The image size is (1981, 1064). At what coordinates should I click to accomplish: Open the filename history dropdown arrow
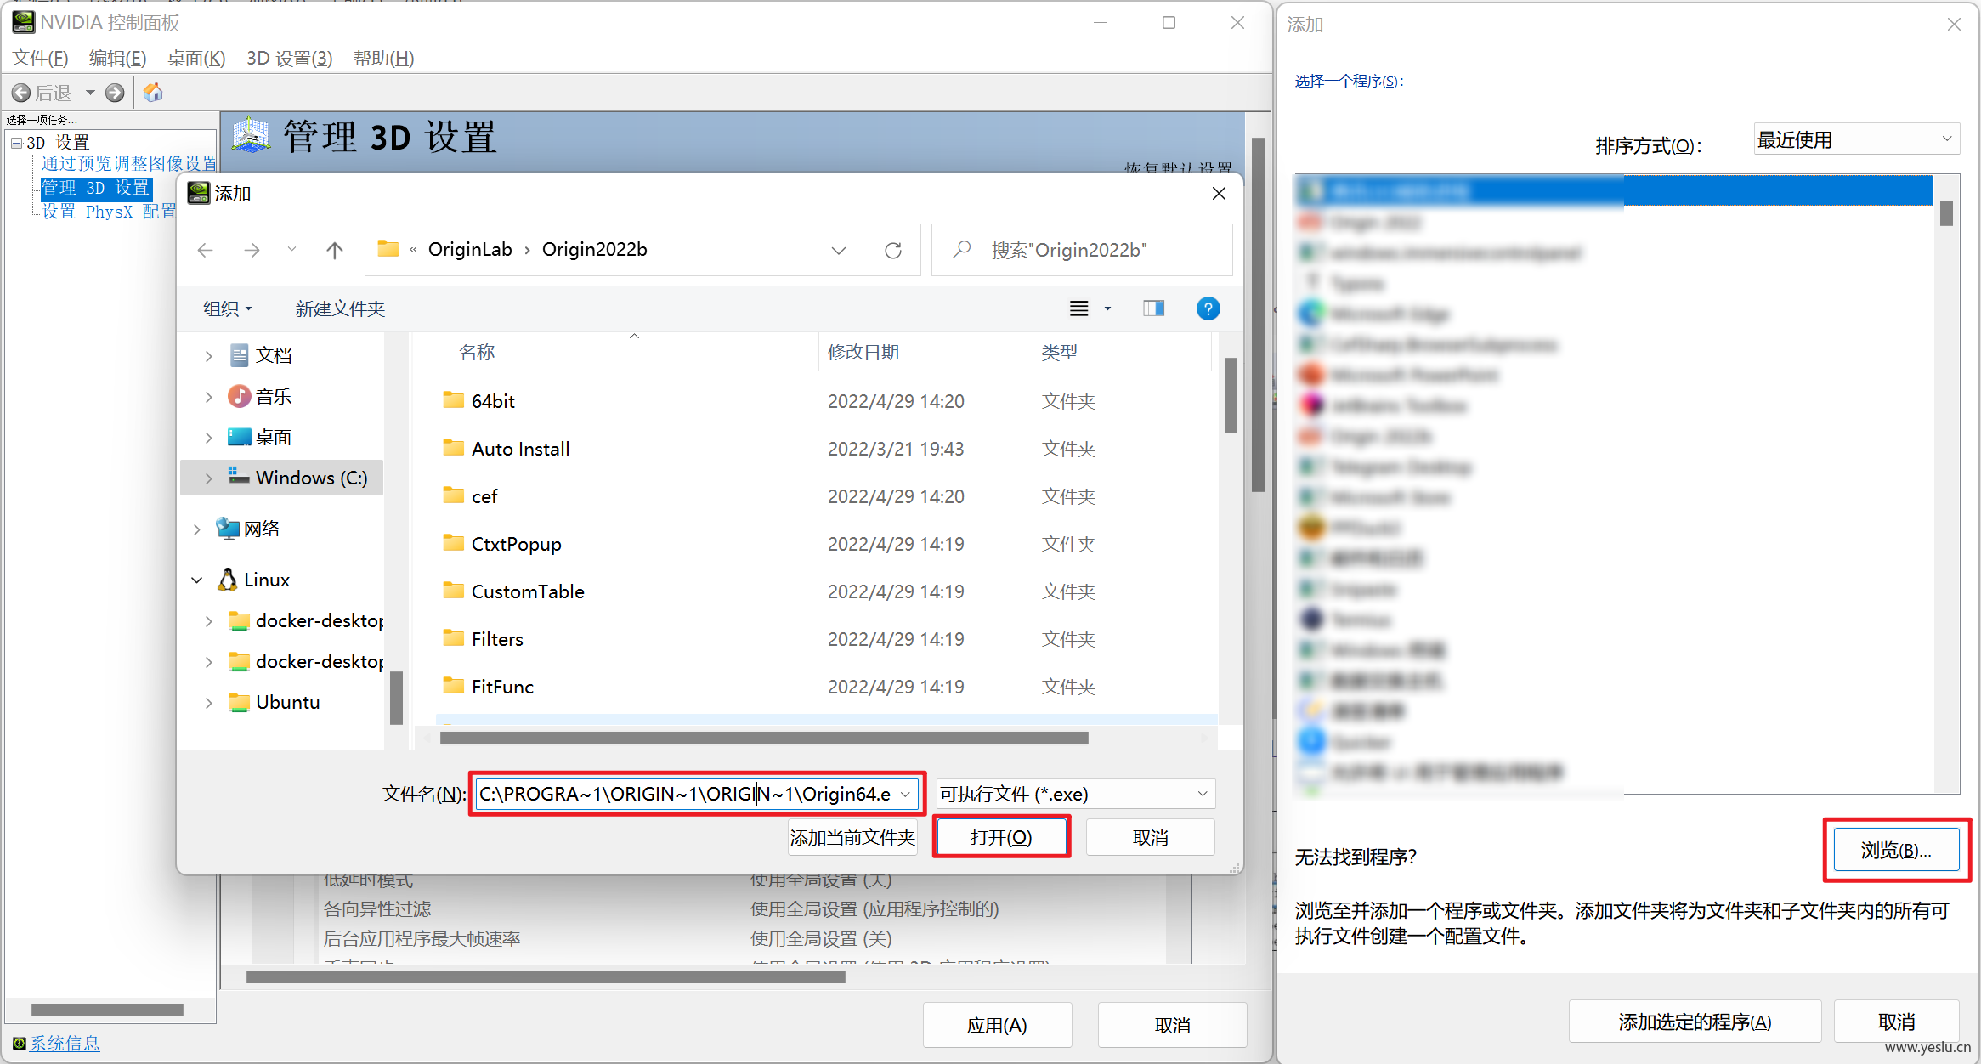coord(906,794)
